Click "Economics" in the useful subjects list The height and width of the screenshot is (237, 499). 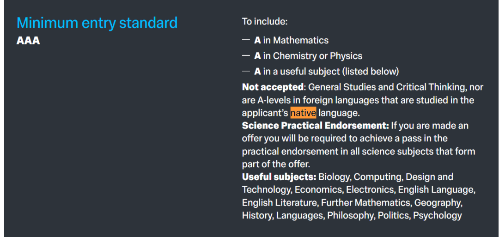tap(319, 189)
